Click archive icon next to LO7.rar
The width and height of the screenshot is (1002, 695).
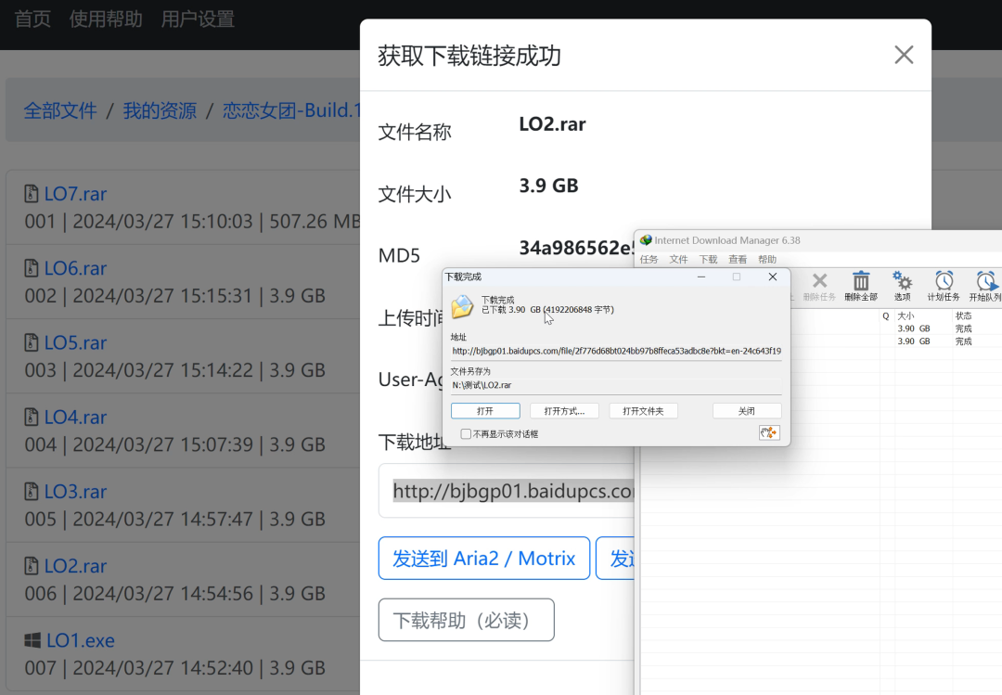32,193
